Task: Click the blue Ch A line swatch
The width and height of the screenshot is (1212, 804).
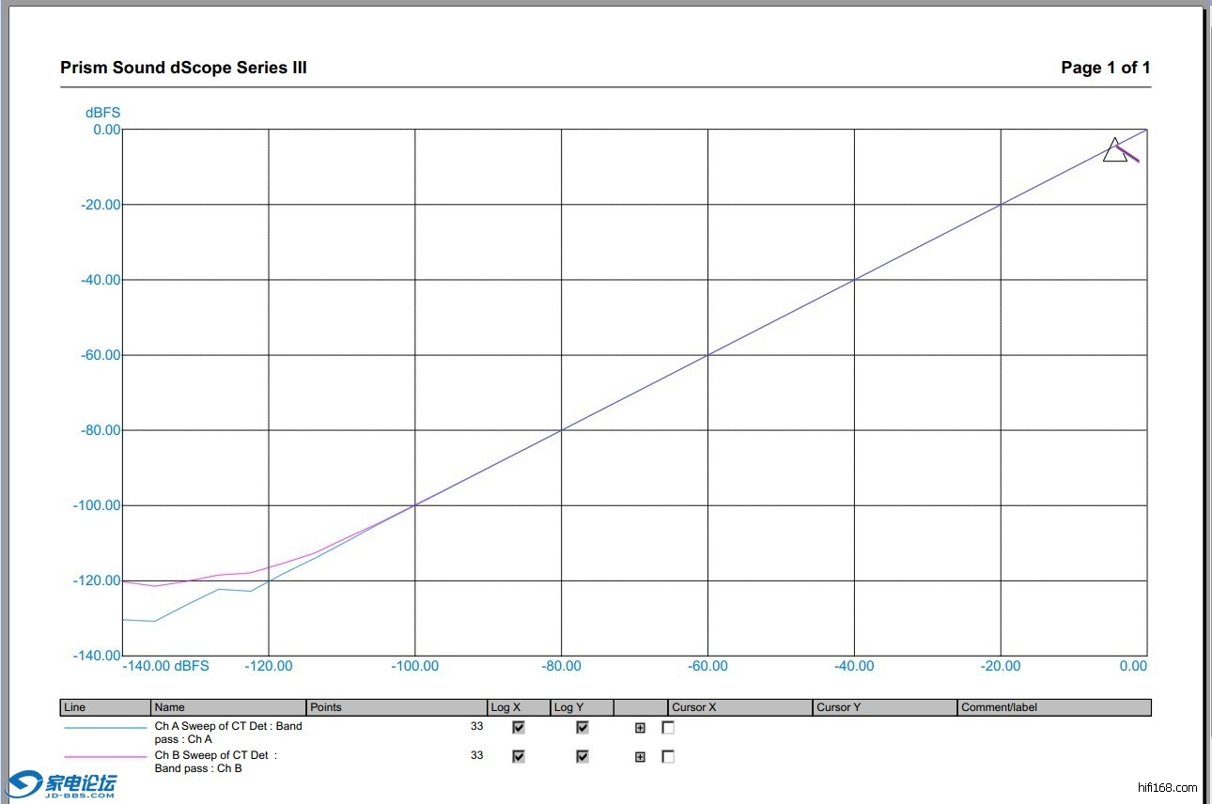Action: point(104,728)
